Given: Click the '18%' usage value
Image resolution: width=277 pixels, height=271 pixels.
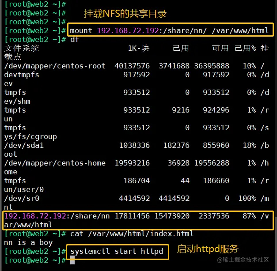Looking at the screenshot, I should [x=249, y=146].
